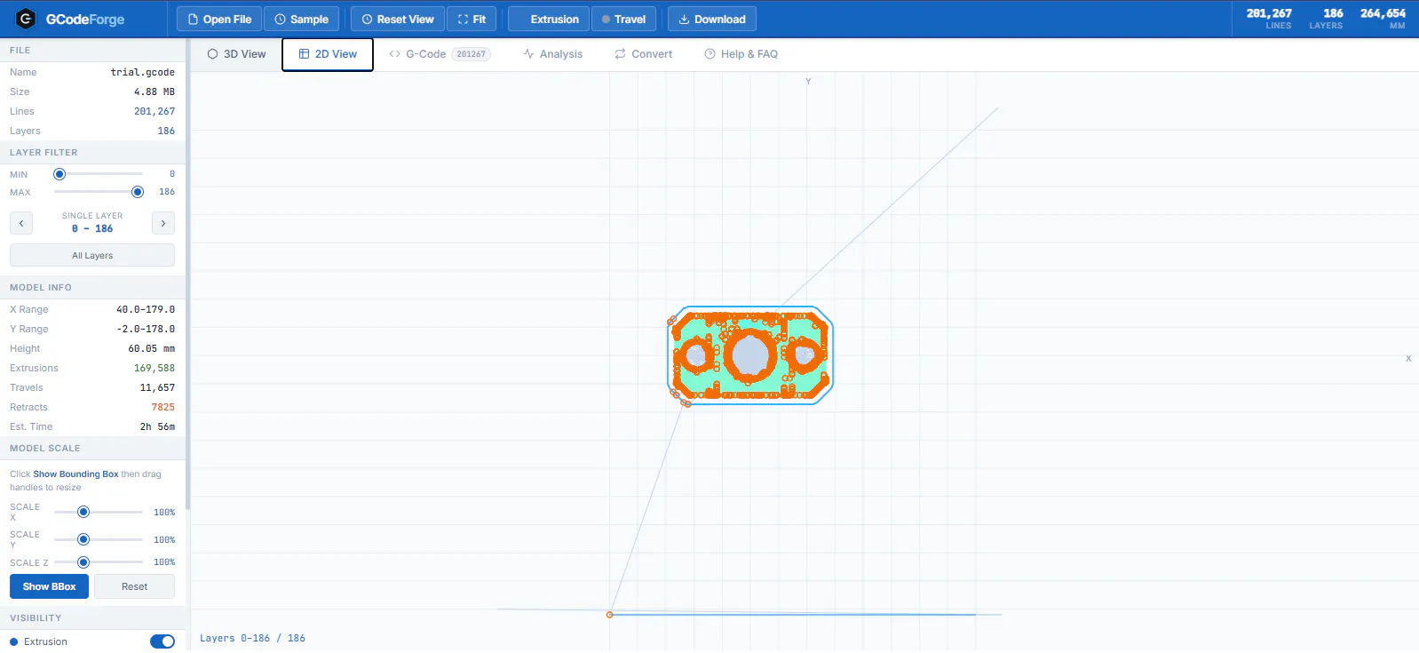1419x653 pixels.
Task: Switch to the Convert tab
Action: coord(644,54)
